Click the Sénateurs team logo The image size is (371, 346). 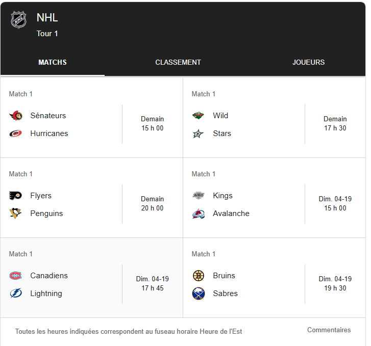tap(16, 116)
